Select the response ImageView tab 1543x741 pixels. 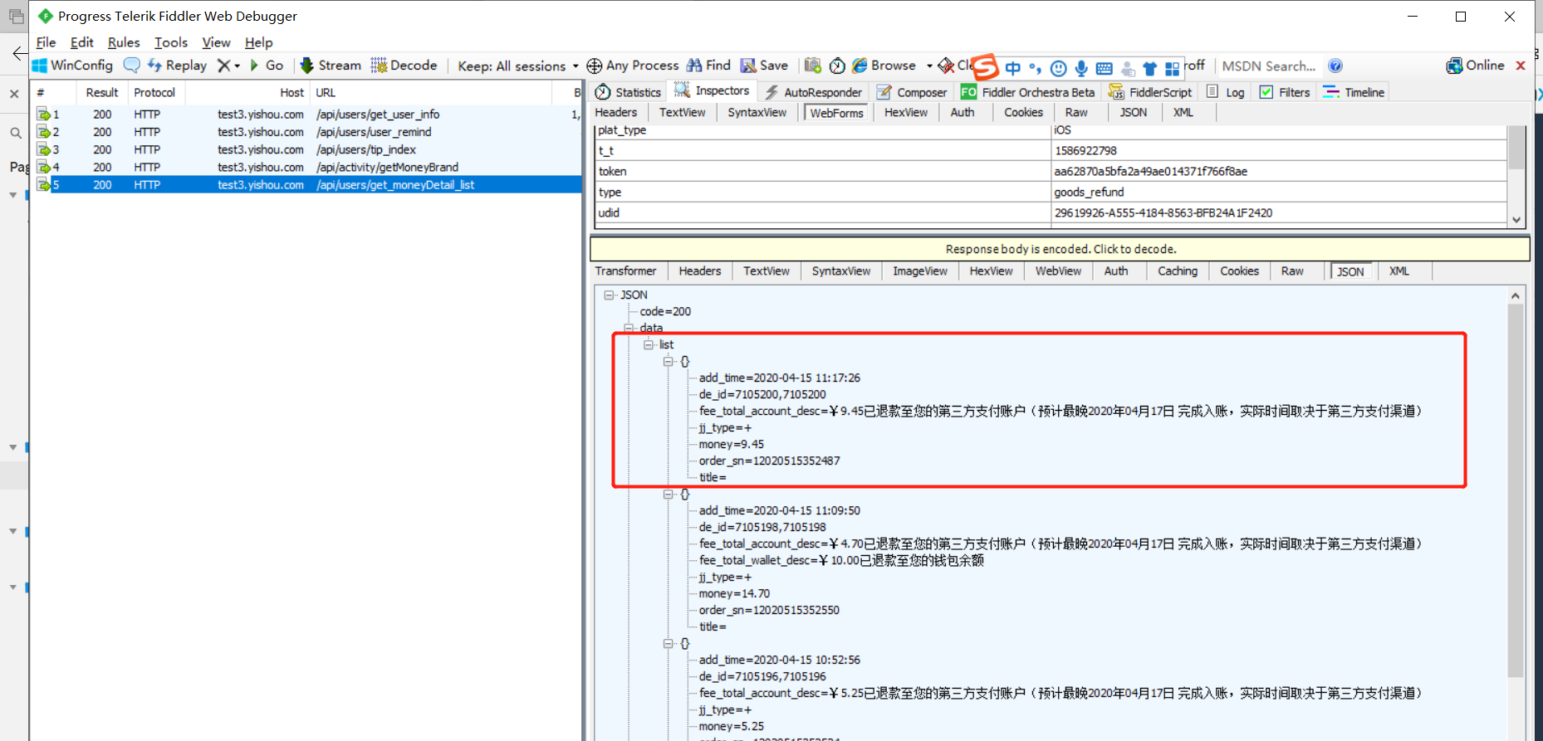920,271
